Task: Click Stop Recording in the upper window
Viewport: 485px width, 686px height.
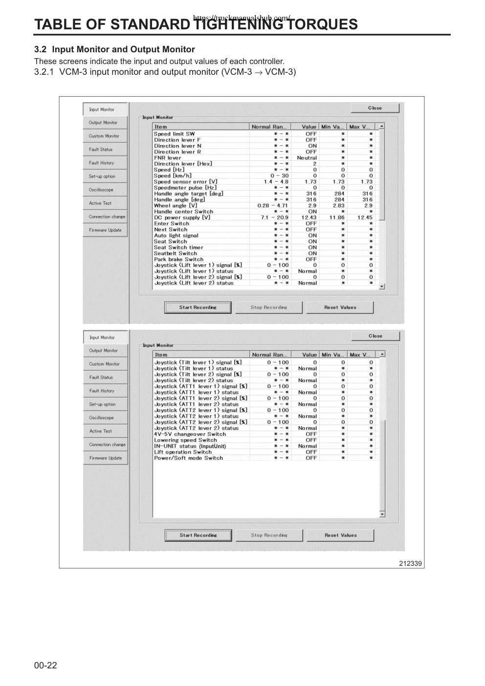Action: pyautogui.click(x=269, y=307)
